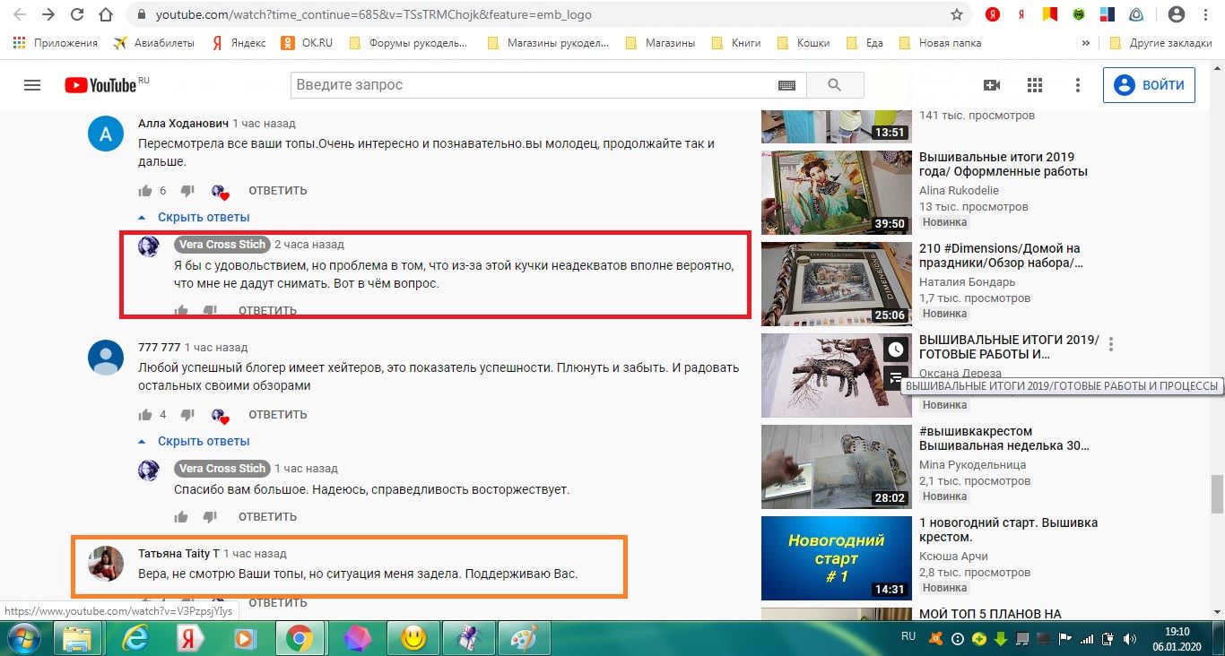Open YouTube settings three-dot menu
Image resolution: width=1225 pixels, height=656 pixels.
tap(1078, 85)
